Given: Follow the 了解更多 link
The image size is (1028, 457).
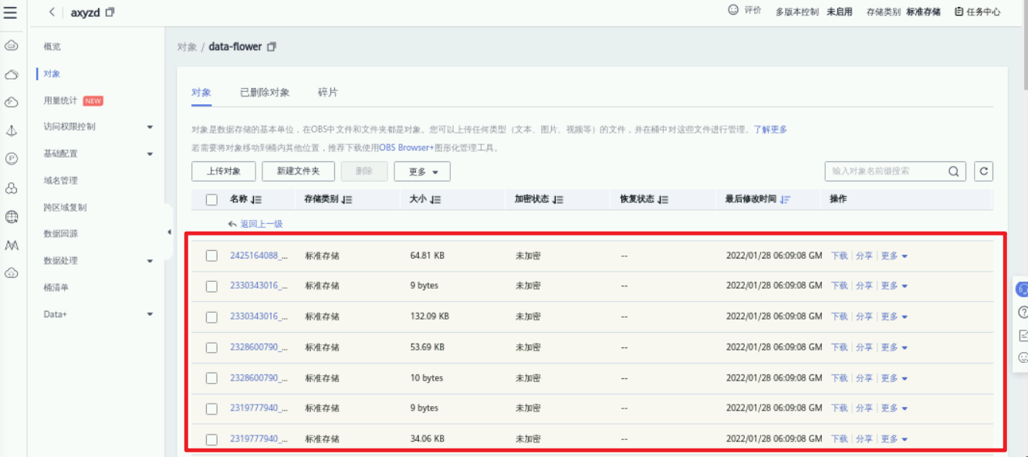Looking at the screenshot, I should (770, 130).
